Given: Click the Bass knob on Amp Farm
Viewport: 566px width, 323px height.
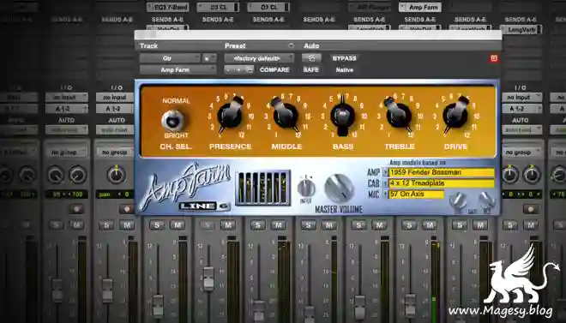Looking at the screenshot, I should pyautogui.click(x=342, y=115).
